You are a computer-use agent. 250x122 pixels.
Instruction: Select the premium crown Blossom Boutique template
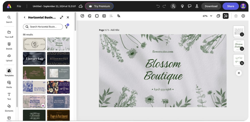pyautogui.click(x=34, y=102)
